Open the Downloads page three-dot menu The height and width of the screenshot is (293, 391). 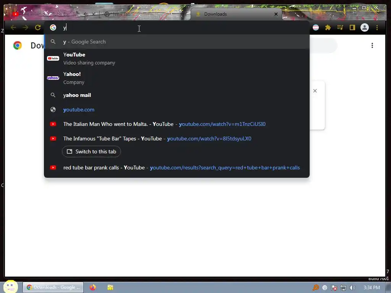pos(372,45)
